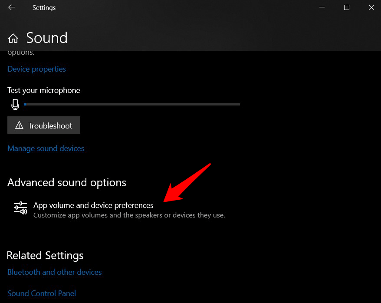Click the app volume mixer sliders icon
This screenshot has height=303, width=381.
point(20,209)
